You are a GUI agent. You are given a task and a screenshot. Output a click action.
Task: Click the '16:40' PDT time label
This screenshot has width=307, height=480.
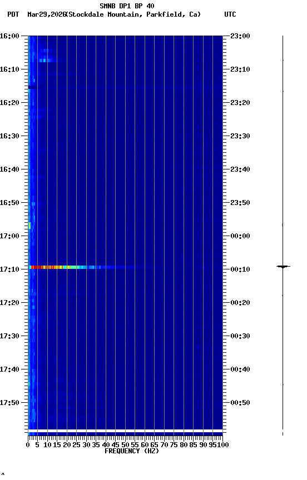(9, 169)
